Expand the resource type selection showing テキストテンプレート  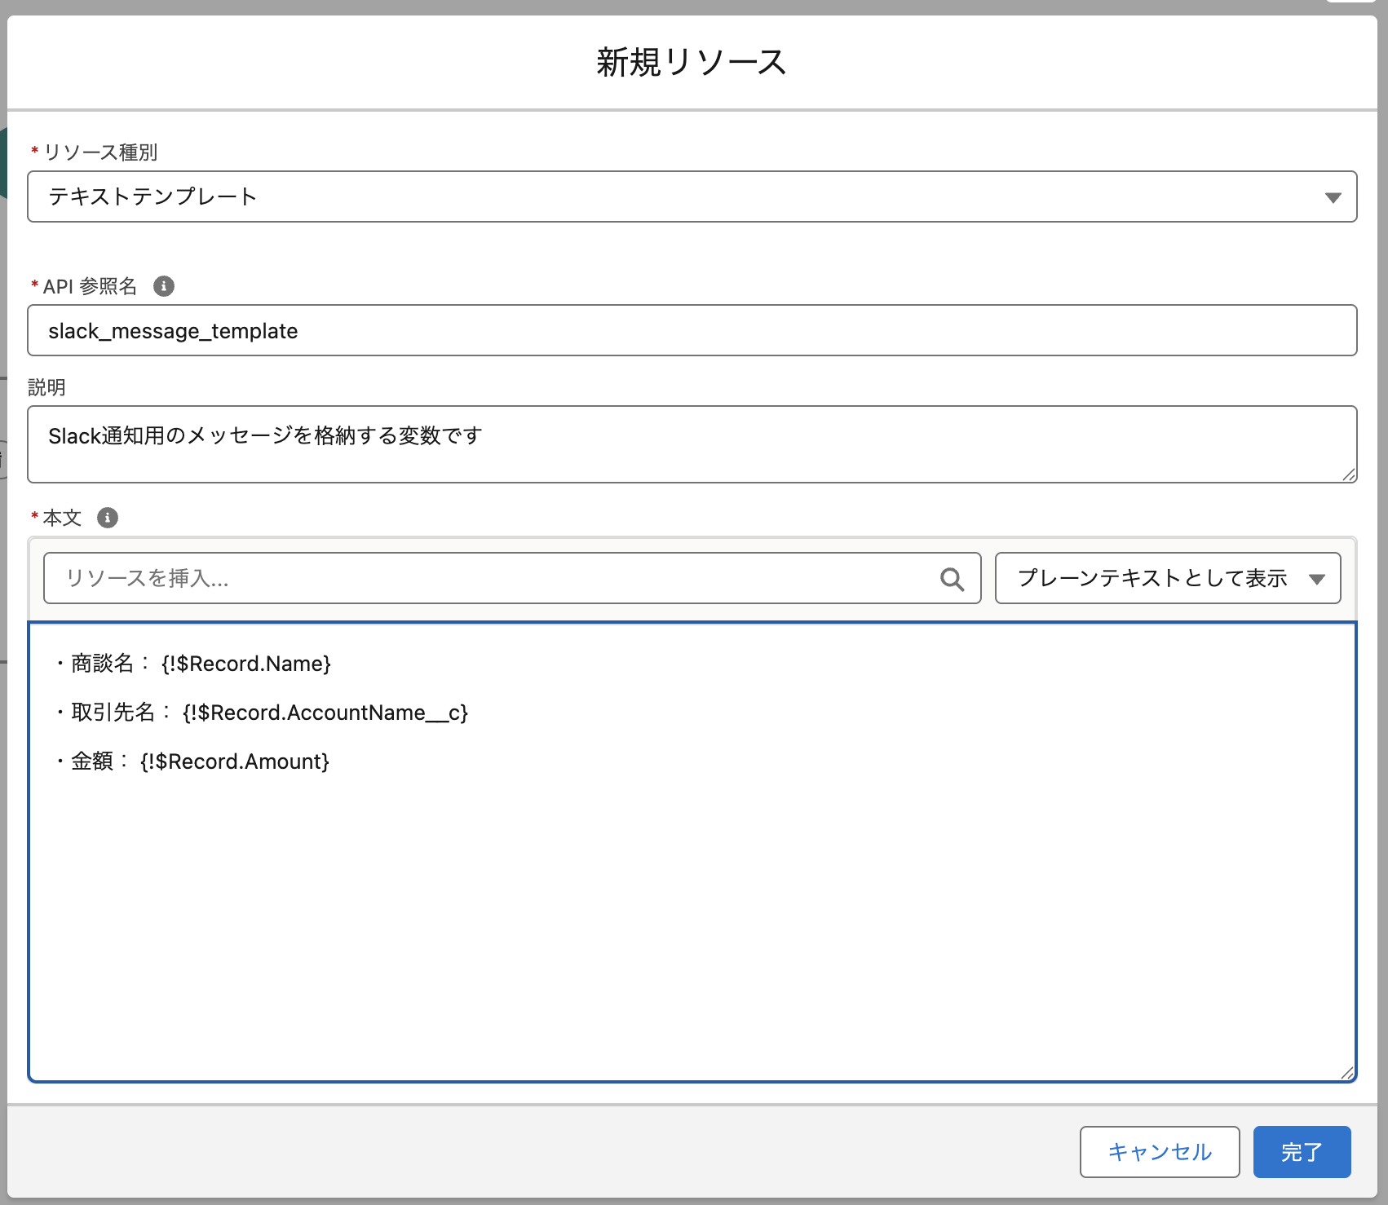click(692, 196)
